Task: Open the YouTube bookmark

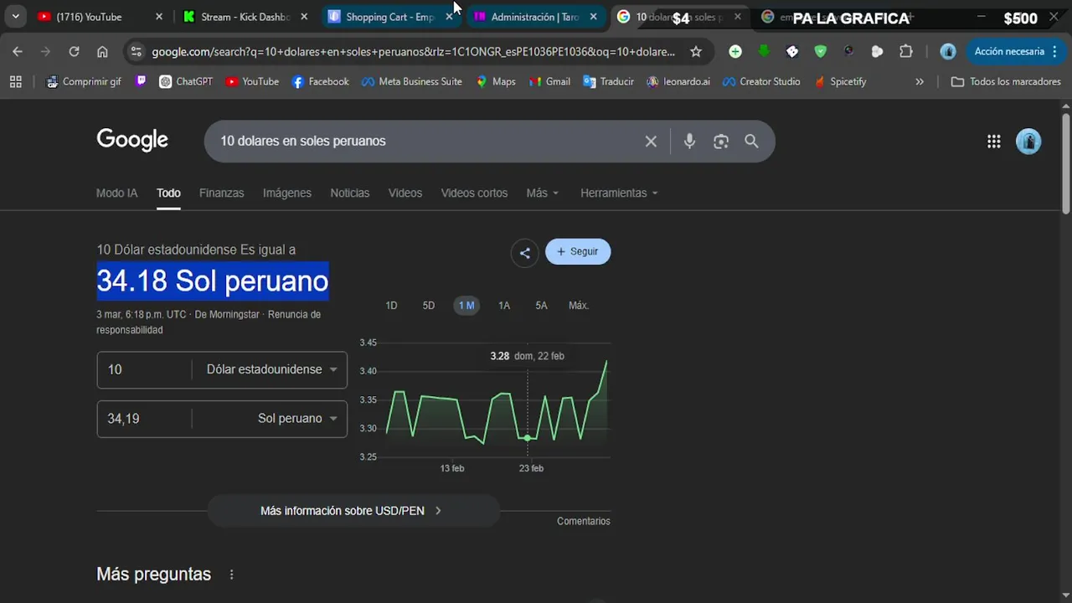Action: coord(252,82)
